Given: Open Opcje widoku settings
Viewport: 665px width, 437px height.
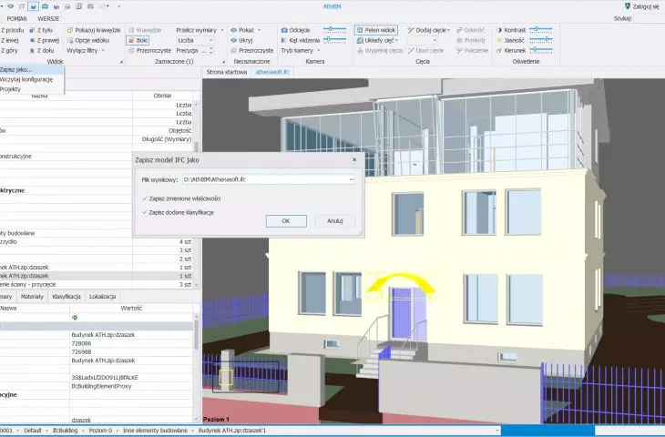Looking at the screenshot, I should point(87,40).
